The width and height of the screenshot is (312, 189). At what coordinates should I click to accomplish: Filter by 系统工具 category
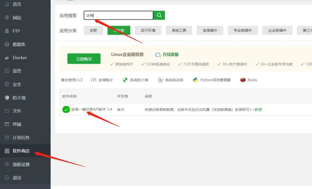coord(179,30)
